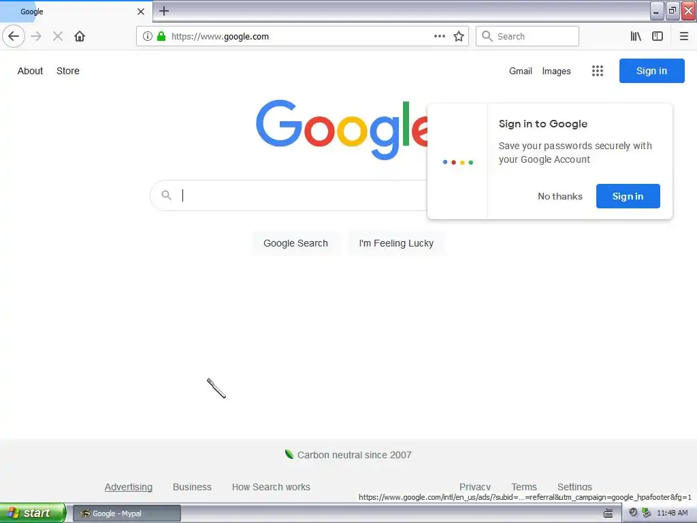The height and width of the screenshot is (523, 697).
Task: Click the top-right Sign in button
Action: 651,71
